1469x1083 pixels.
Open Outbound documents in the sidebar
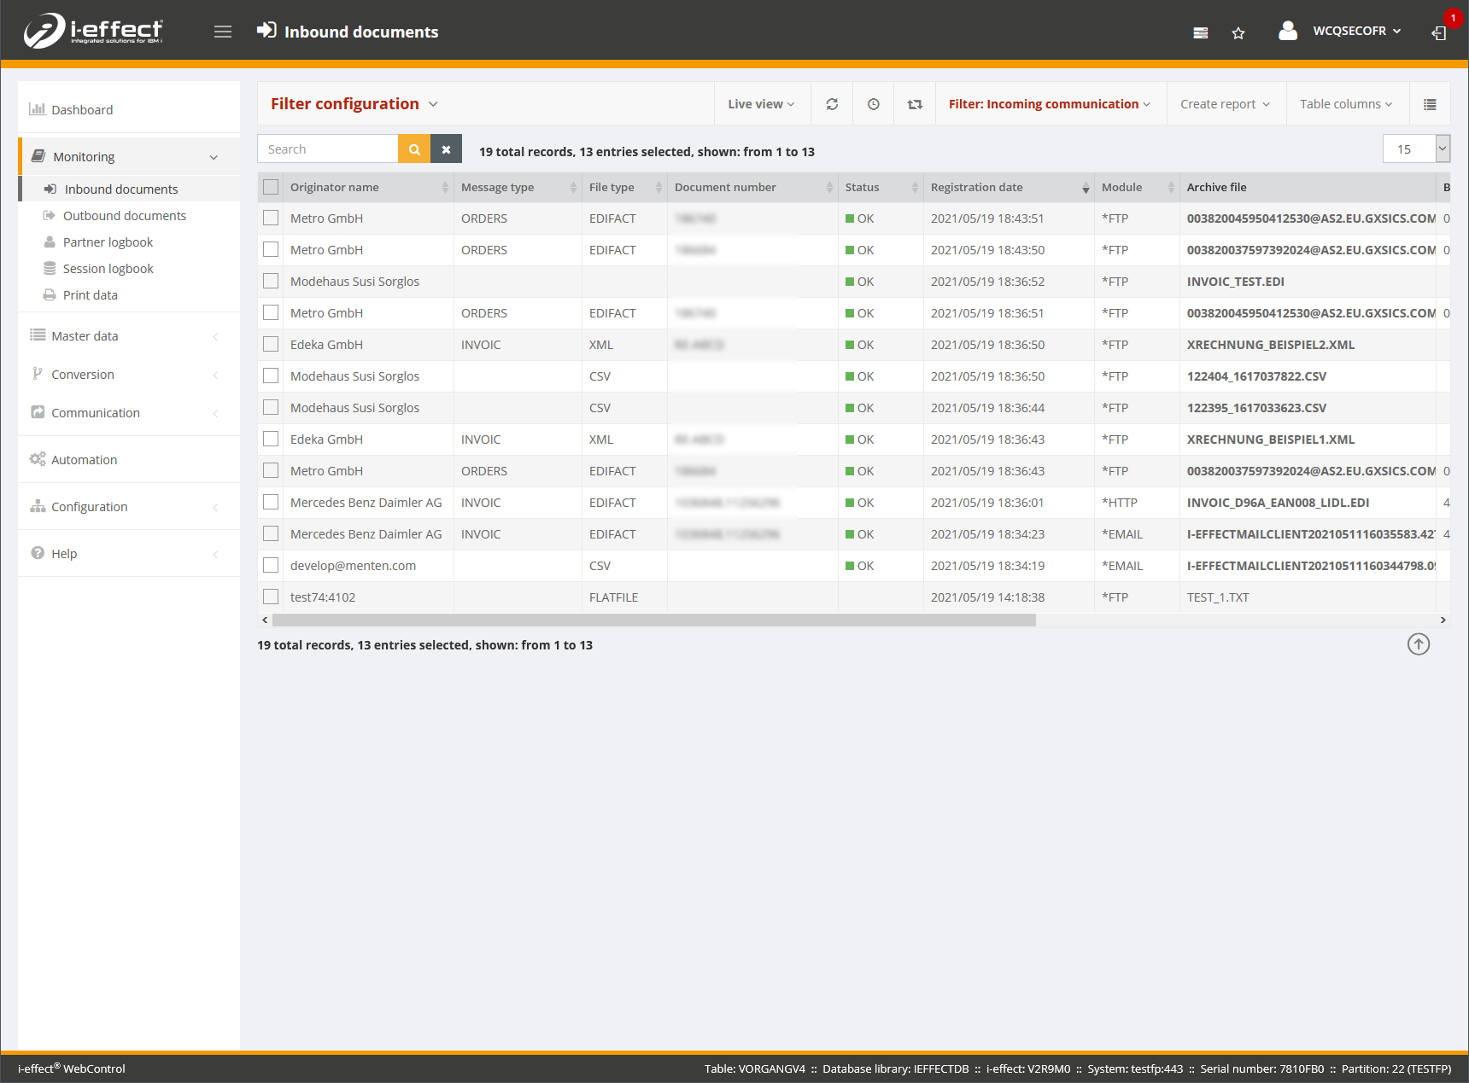pos(124,216)
